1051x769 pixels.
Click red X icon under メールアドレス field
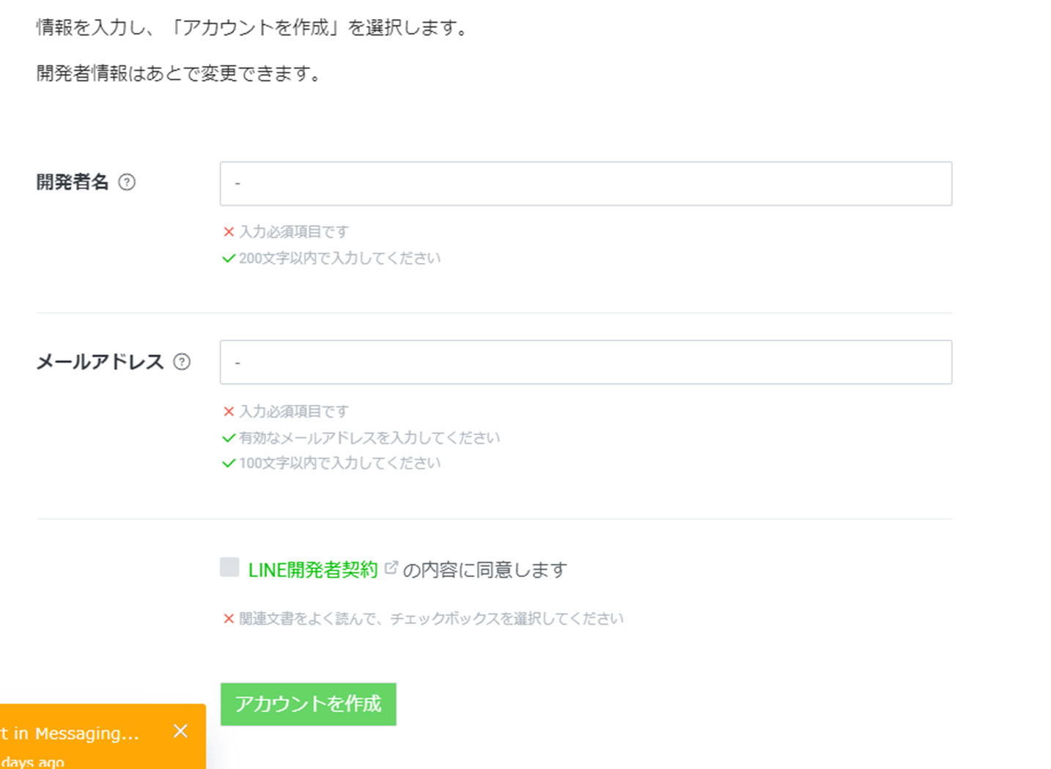tap(229, 412)
